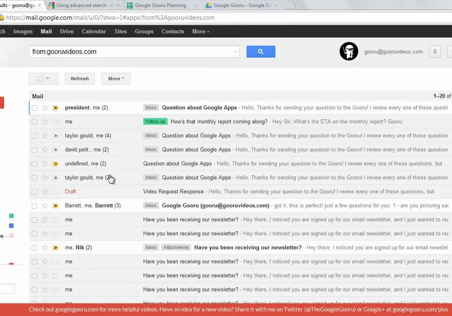Image resolution: width=452 pixels, height=316 pixels.
Task: Close the Google Gooru Planning tab
Action: pyautogui.click(x=197, y=5)
